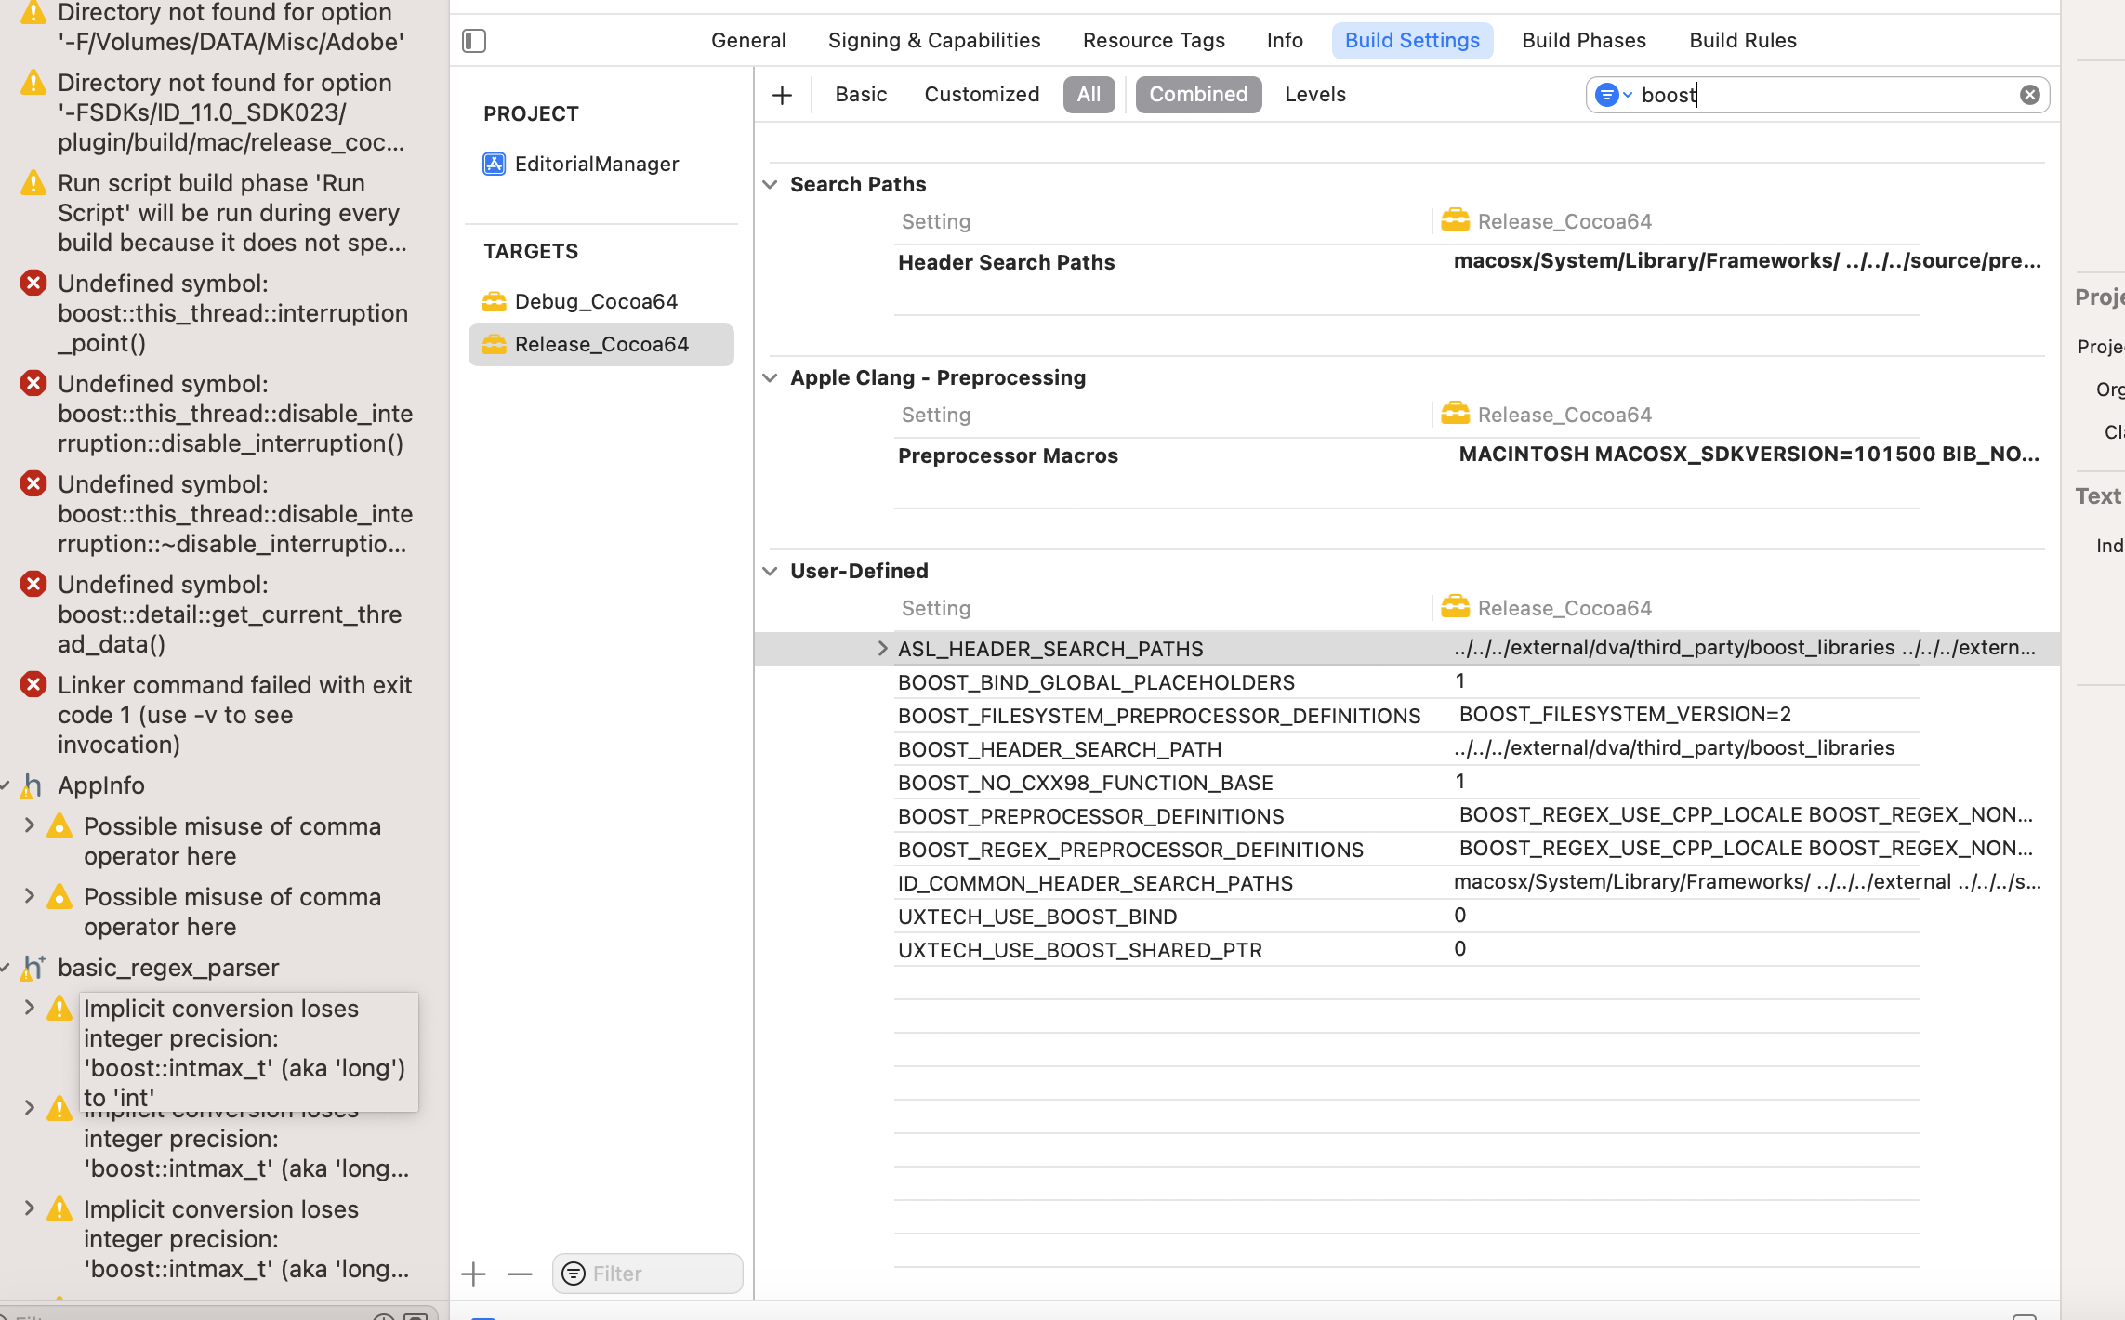
Task: Click + to add a build setting
Action: 782,94
